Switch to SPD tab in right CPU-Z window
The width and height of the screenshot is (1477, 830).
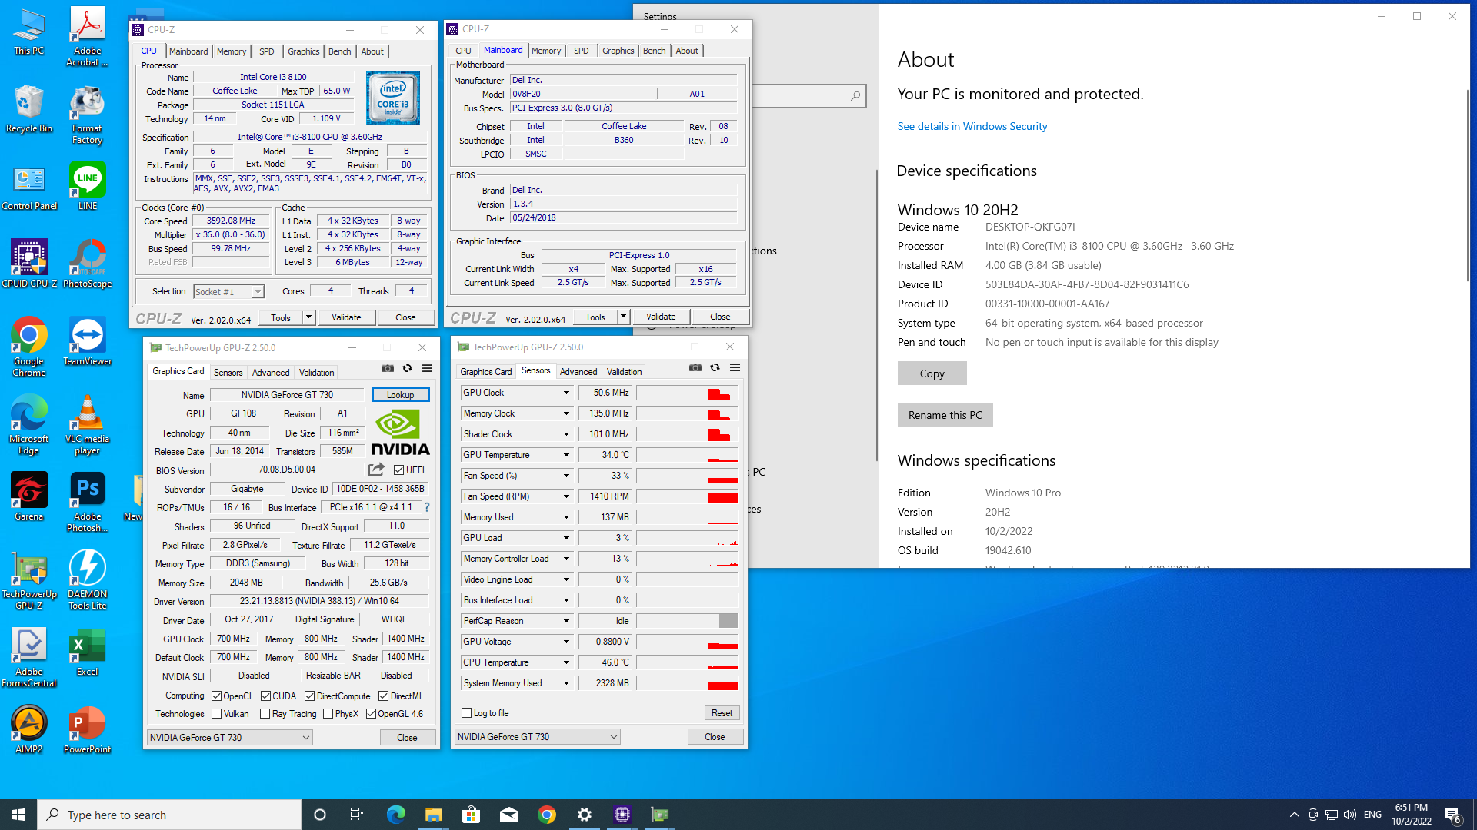581,51
